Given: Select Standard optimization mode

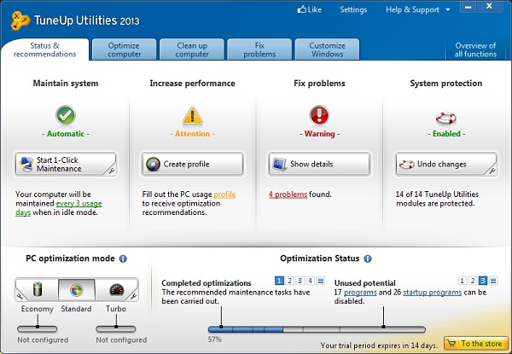Looking at the screenshot, I should click(x=77, y=290).
